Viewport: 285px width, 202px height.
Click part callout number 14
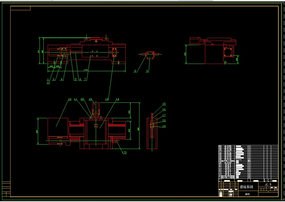tap(117, 99)
